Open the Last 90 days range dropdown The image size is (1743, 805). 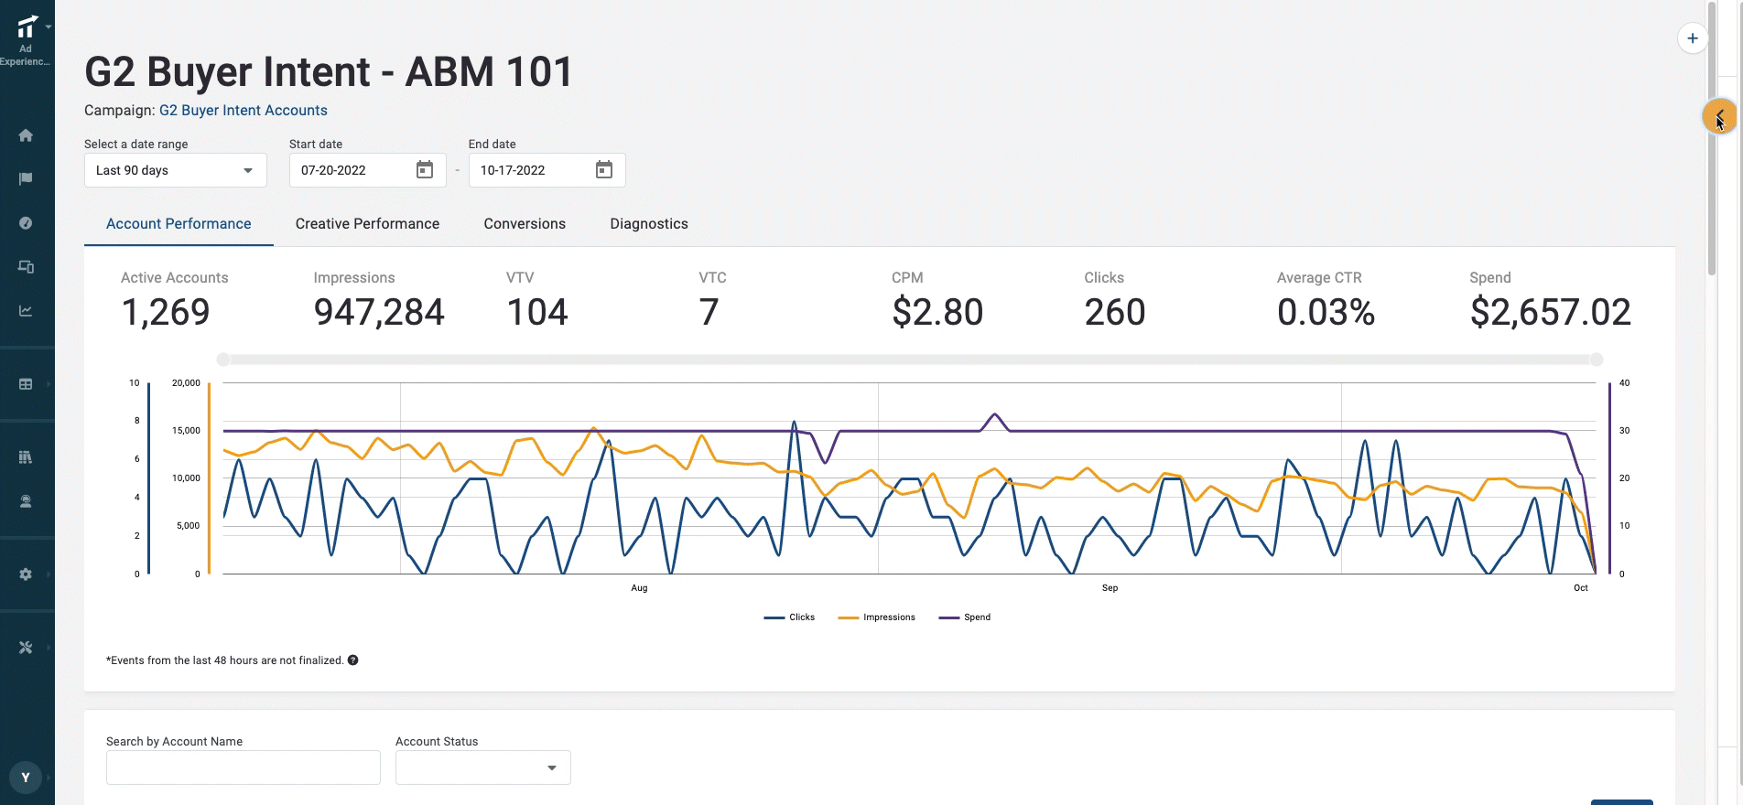coord(176,170)
